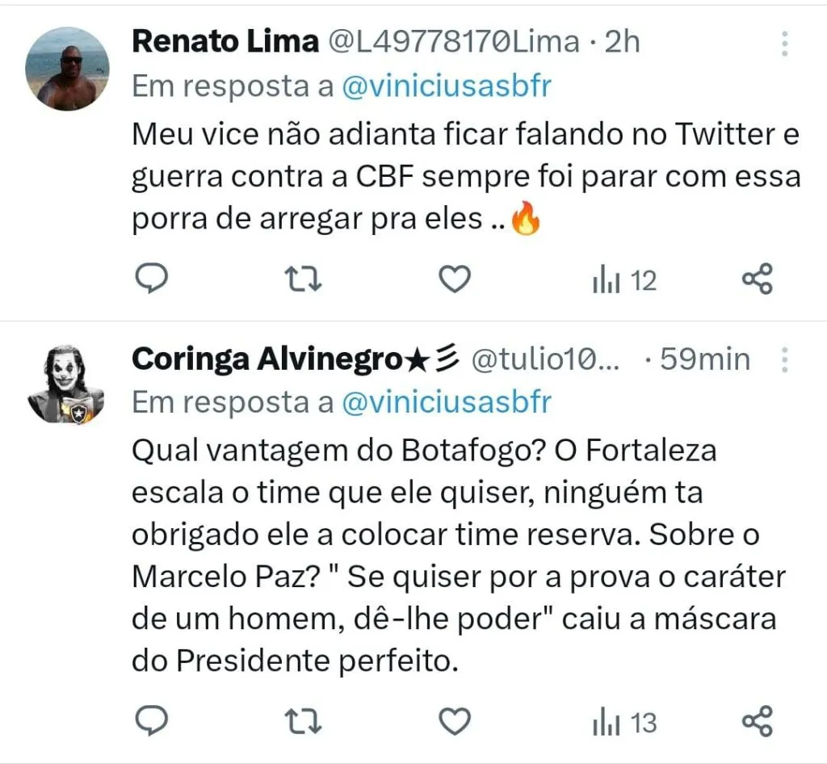Open Coringa Alvinegro's Joker avatar
The width and height of the screenshot is (827, 764).
67,384
